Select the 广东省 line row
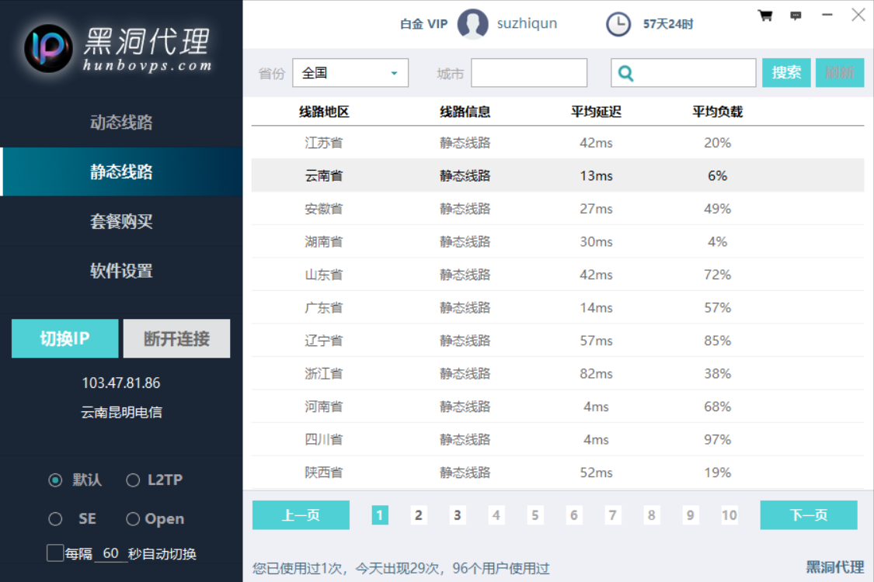Viewport: 874px width, 582px height. tap(557, 308)
